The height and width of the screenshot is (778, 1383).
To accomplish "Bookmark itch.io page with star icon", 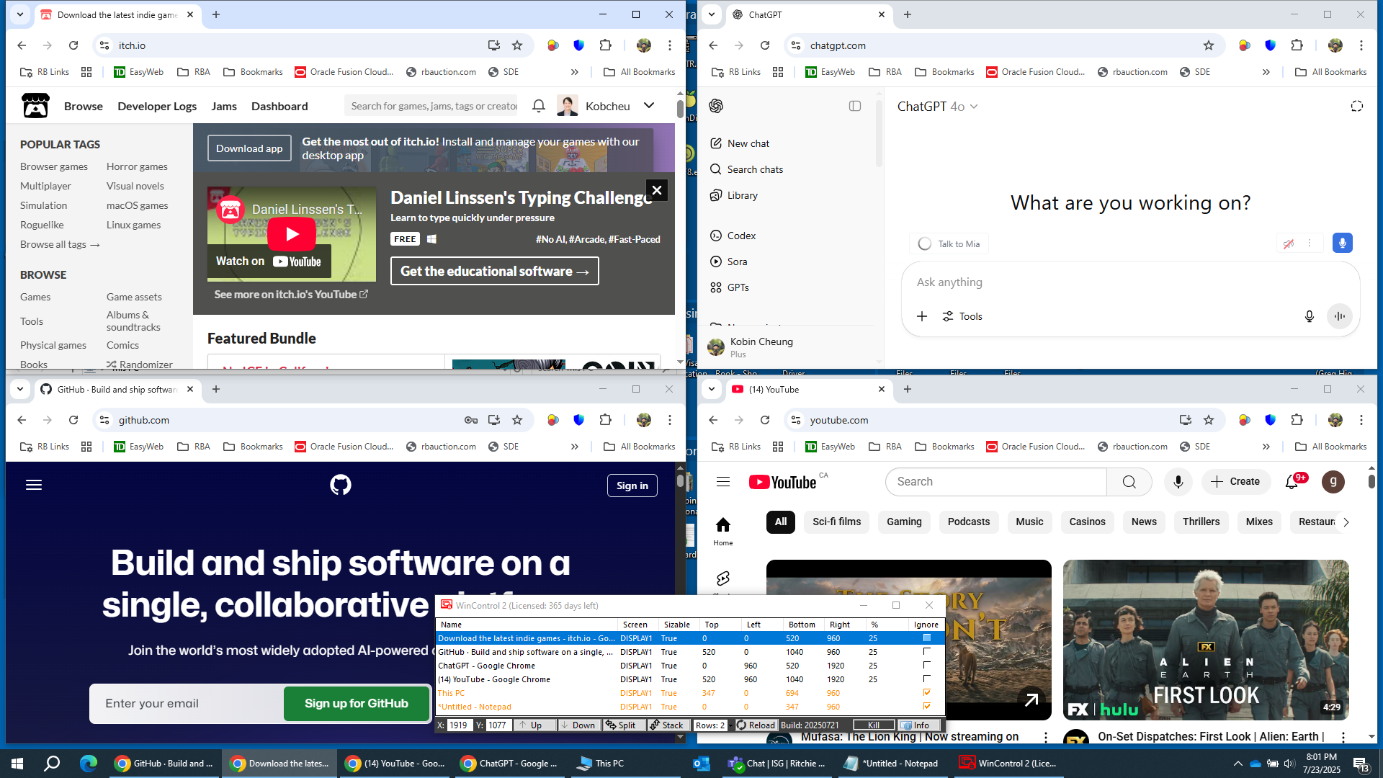I will pos(517,45).
